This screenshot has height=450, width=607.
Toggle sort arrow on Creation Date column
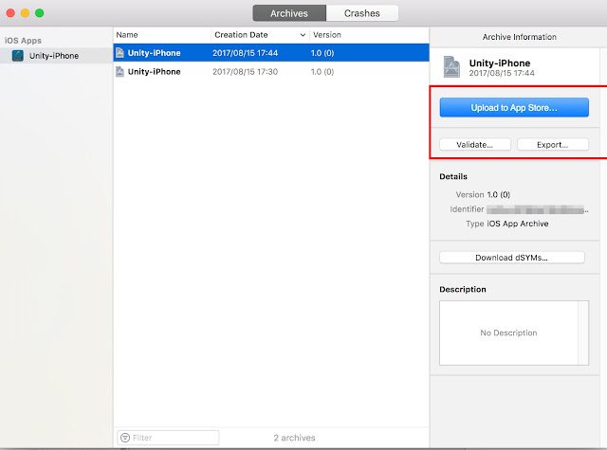[x=303, y=35]
